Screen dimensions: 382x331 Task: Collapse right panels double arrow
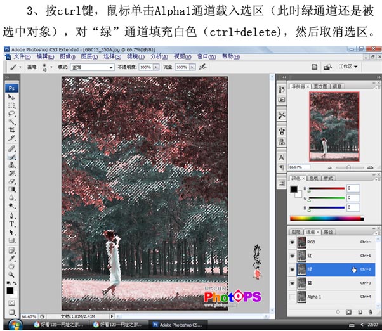[378, 77]
